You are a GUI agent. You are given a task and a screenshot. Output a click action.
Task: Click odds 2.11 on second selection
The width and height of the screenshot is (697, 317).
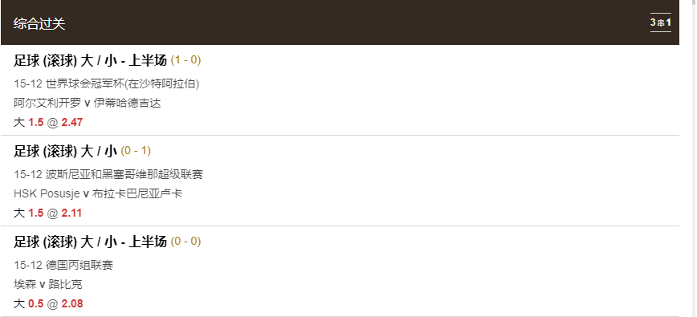click(x=71, y=213)
